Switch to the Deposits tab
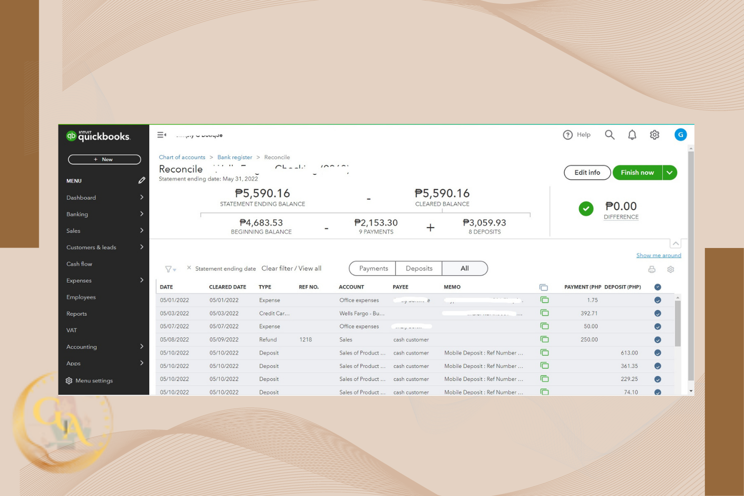Image resolution: width=744 pixels, height=496 pixels. (419, 268)
